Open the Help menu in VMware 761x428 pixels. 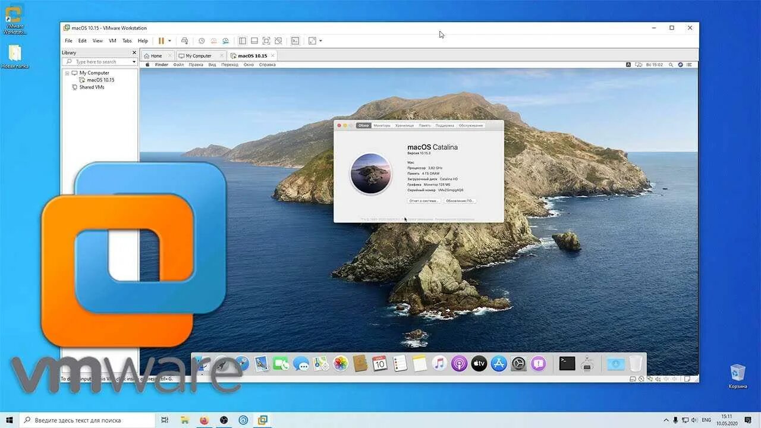click(143, 41)
